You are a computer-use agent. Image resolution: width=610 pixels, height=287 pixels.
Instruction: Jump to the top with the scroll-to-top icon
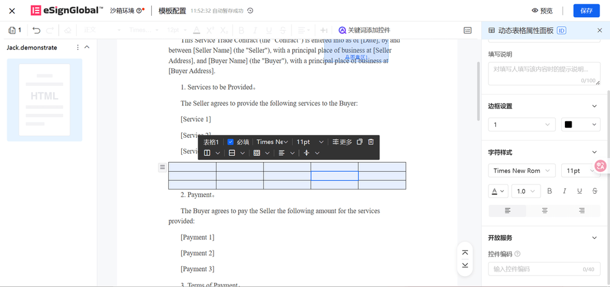click(x=465, y=253)
